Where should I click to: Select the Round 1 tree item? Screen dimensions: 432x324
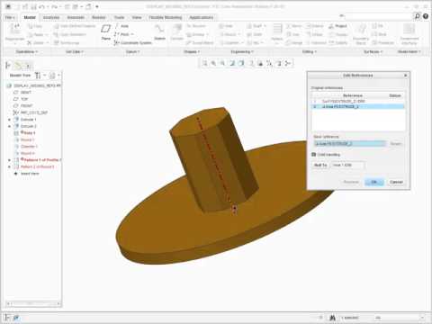coord(28,139)
